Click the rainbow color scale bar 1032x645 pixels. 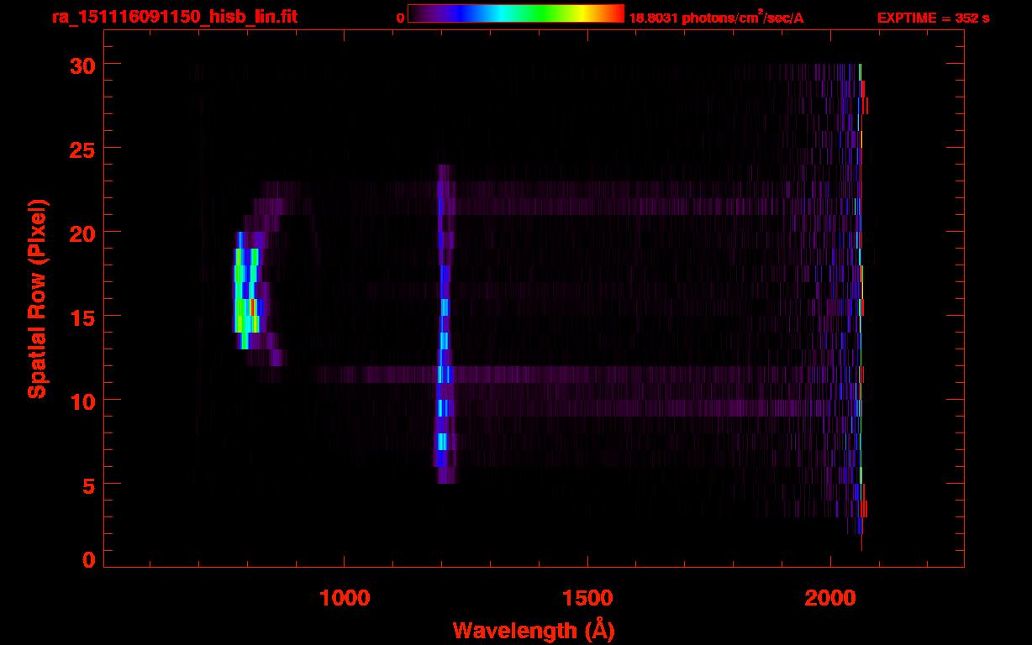516,14
